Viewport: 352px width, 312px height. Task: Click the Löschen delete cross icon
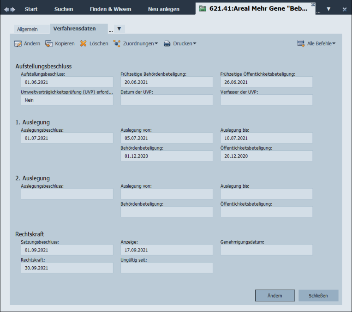[83, 43]
